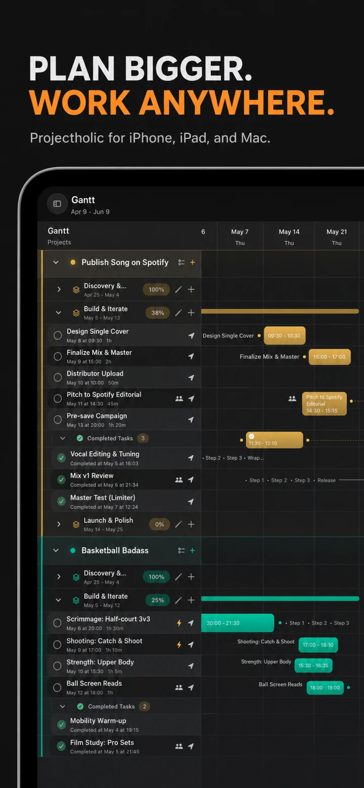This screenshot has height=788, width=364.
Task: Locate Pitch to Spotify Editorial on timeline
Action: coord(191,399)
